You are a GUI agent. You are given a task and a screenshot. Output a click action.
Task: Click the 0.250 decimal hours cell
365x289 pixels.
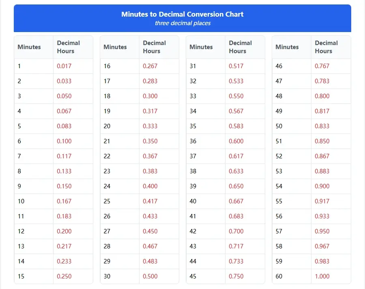click(x=64, y=276)
